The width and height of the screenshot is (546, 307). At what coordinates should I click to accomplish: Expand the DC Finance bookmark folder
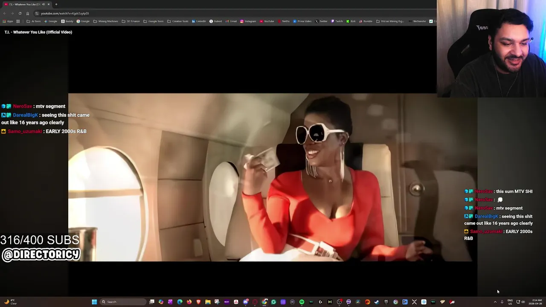(x=131, y=21)
